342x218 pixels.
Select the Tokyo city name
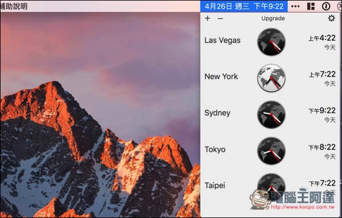coord(215,149)
